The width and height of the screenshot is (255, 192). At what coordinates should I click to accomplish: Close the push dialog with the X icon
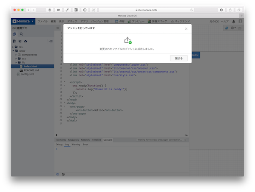pyautogui.click(x=186, y=29)
